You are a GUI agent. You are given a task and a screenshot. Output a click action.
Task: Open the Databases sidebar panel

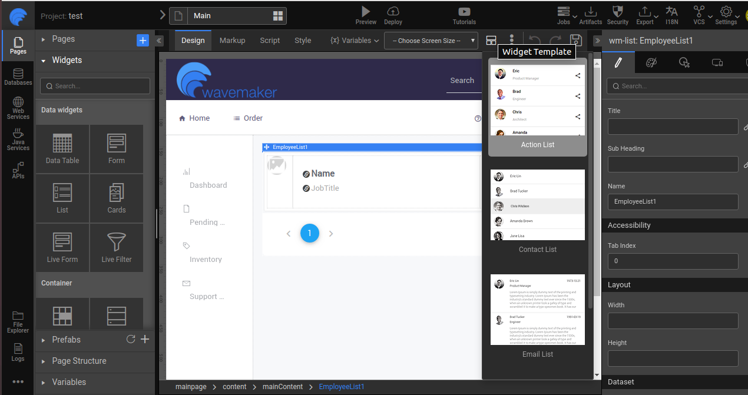click(18, 77)
